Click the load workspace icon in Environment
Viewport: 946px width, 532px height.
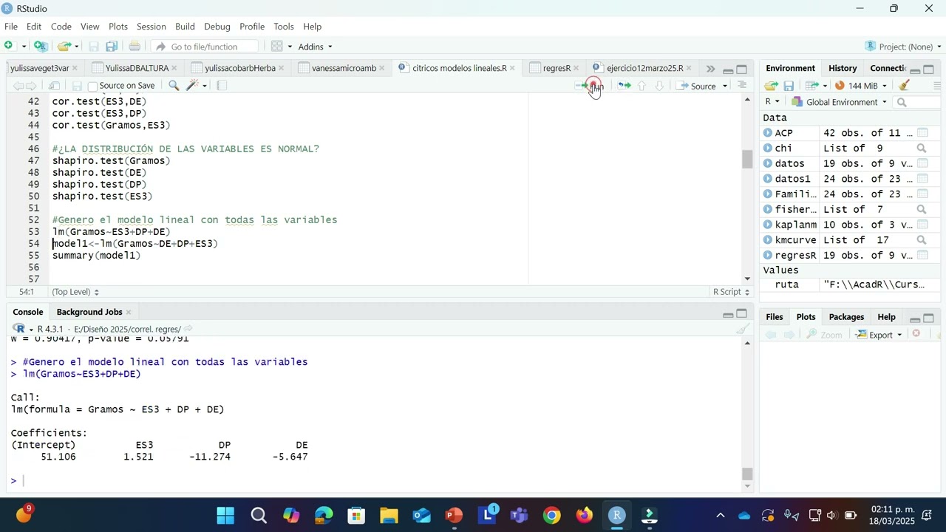click(x=771, y=86)
